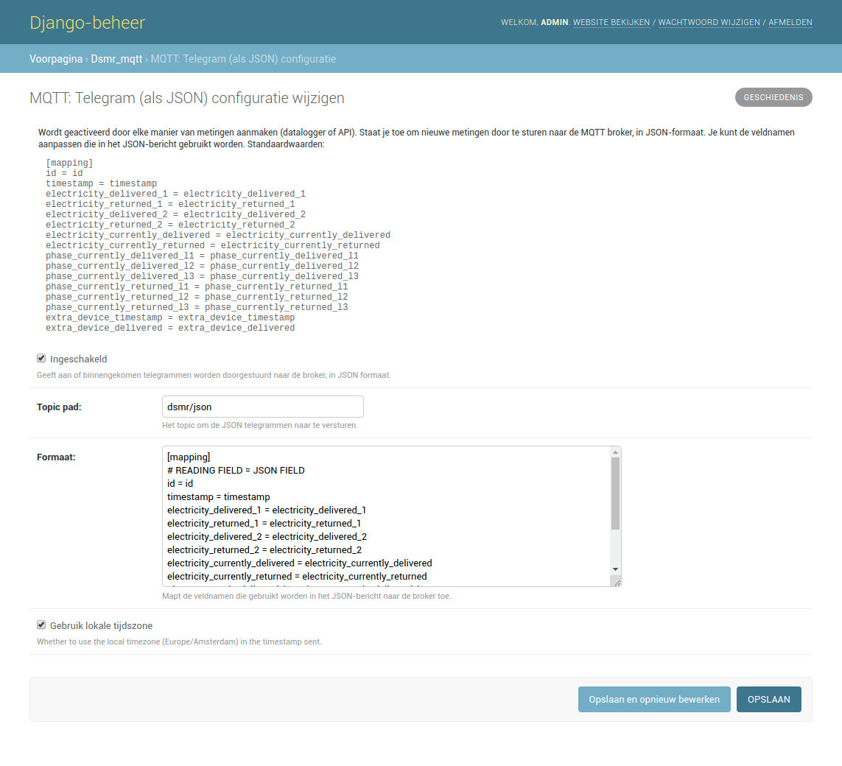842x766 pixels.
Task: Click the page heading 'MQTT: Telegram (als JSON) configuratie wijzigen'
Action: (x=187, y=98)
